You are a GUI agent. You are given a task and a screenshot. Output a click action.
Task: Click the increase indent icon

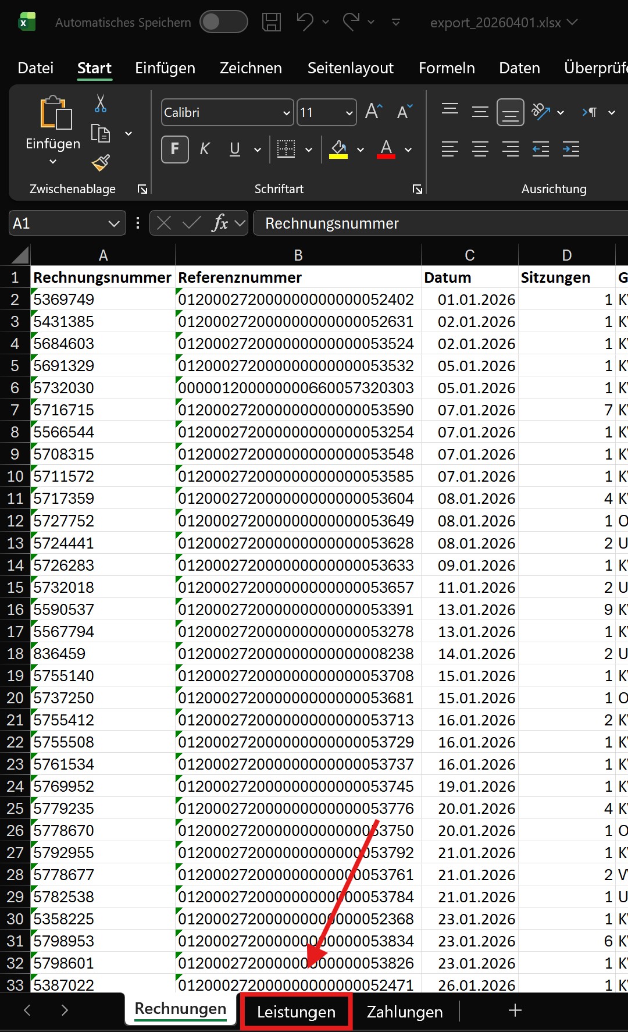pyautogui.click(x=570, y=150)
